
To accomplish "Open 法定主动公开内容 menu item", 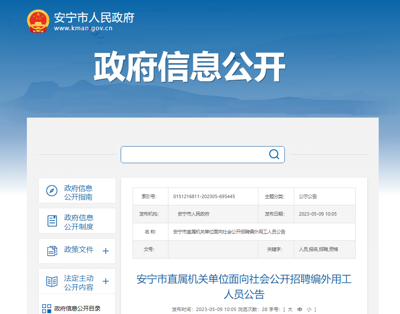I will tap(77, 281).
